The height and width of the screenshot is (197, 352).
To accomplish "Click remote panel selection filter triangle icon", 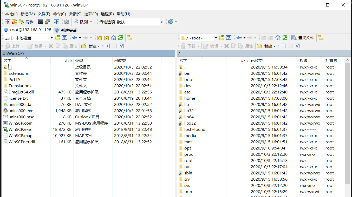I will pyautogui.click(x=297, y=46).
